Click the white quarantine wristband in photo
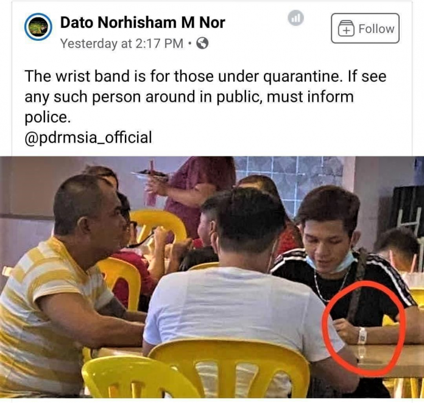Viewport: 424px width, 403px height. [362, 335]
